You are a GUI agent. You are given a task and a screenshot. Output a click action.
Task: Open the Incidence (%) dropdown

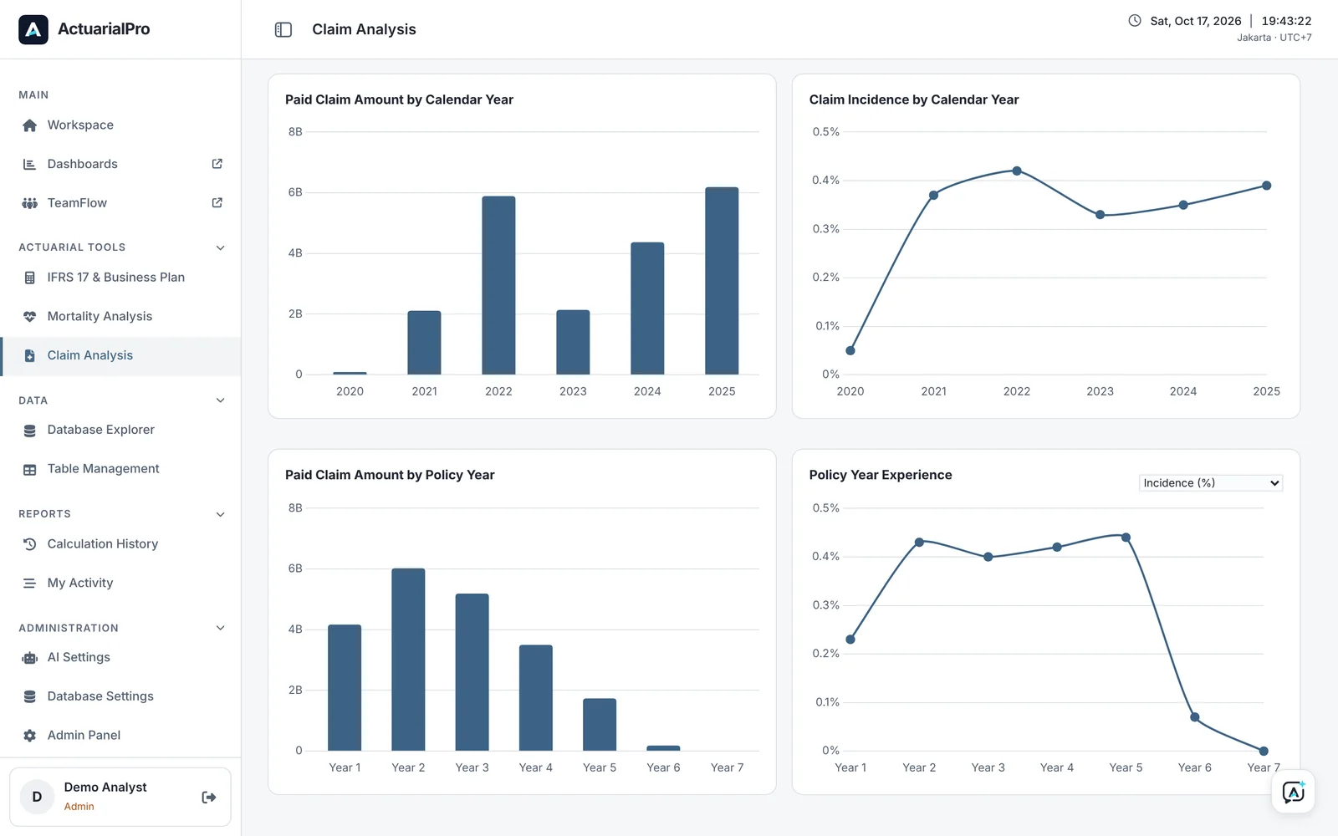tap(1211, 483)
